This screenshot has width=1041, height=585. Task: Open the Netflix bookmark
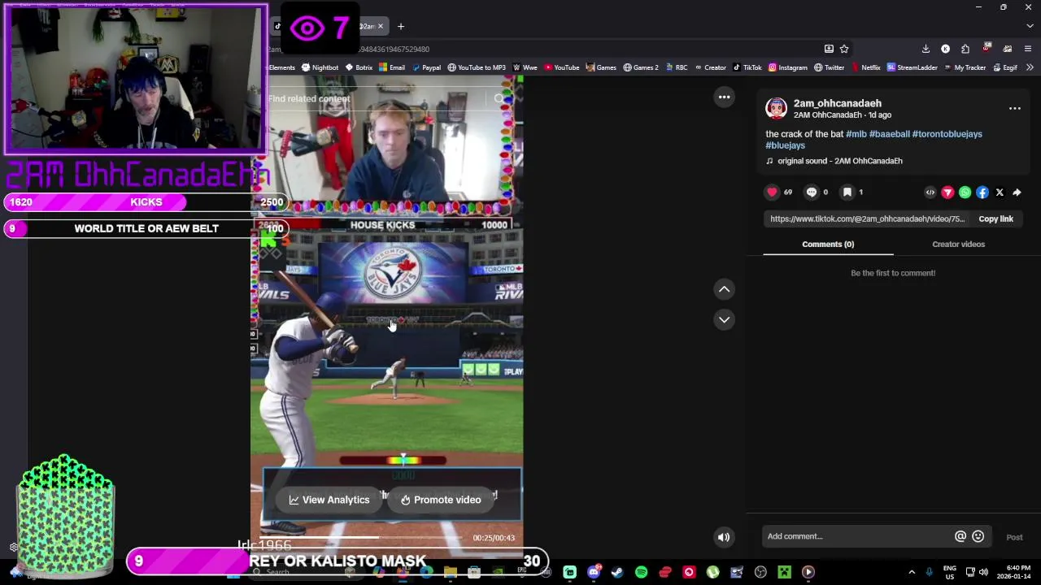pos(865,67)
